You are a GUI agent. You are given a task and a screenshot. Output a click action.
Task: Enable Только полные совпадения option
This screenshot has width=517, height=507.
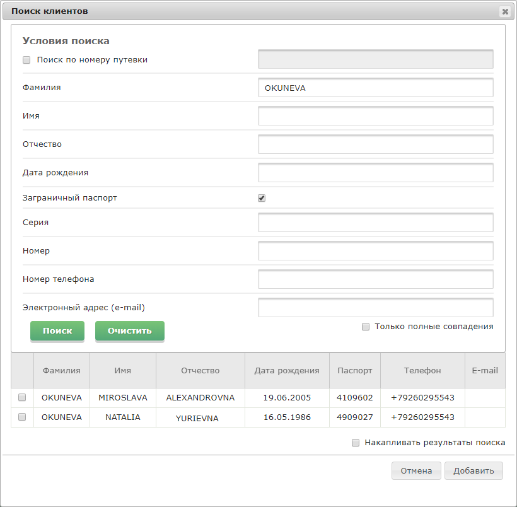[x=365, y=327]
